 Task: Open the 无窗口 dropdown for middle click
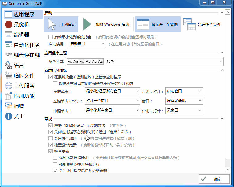184,110
